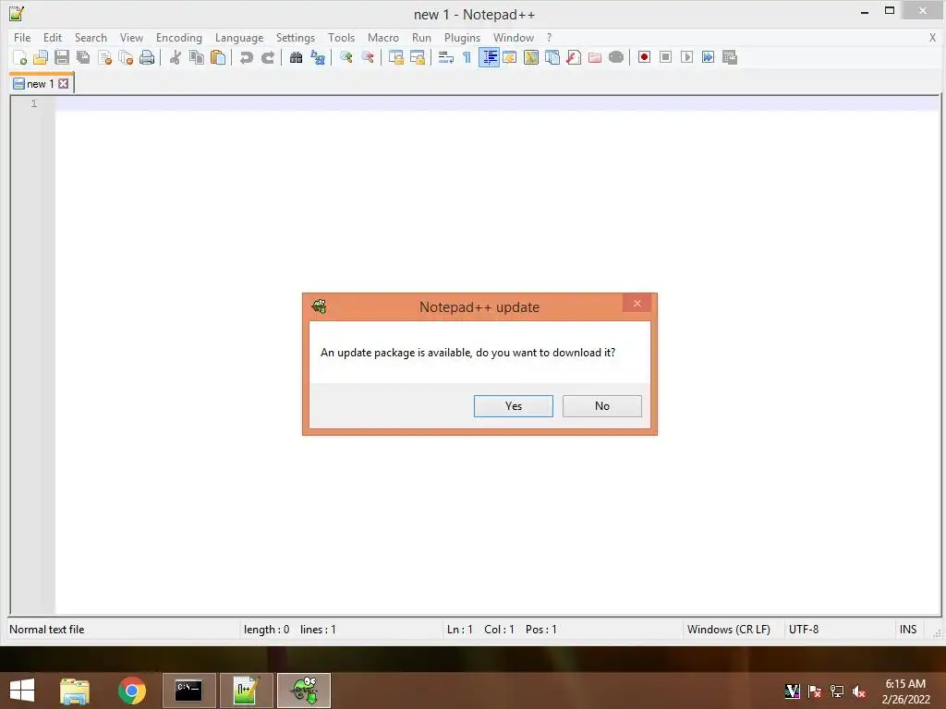
Task: Open the View menu
Action: pos(131,37)
